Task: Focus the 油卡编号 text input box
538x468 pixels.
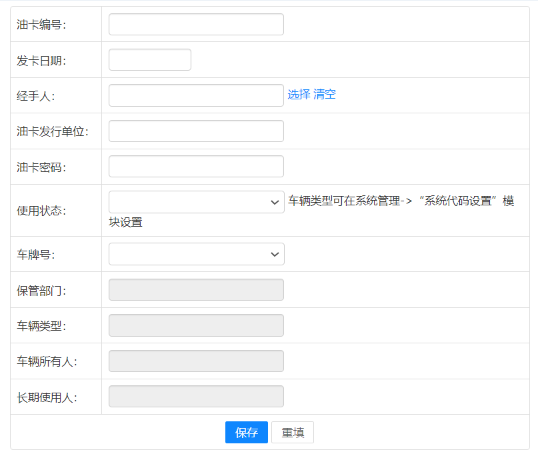Action: tap(196, 25)
